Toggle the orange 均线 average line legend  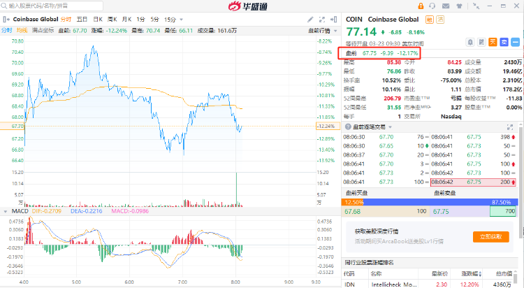pos(22,31)
